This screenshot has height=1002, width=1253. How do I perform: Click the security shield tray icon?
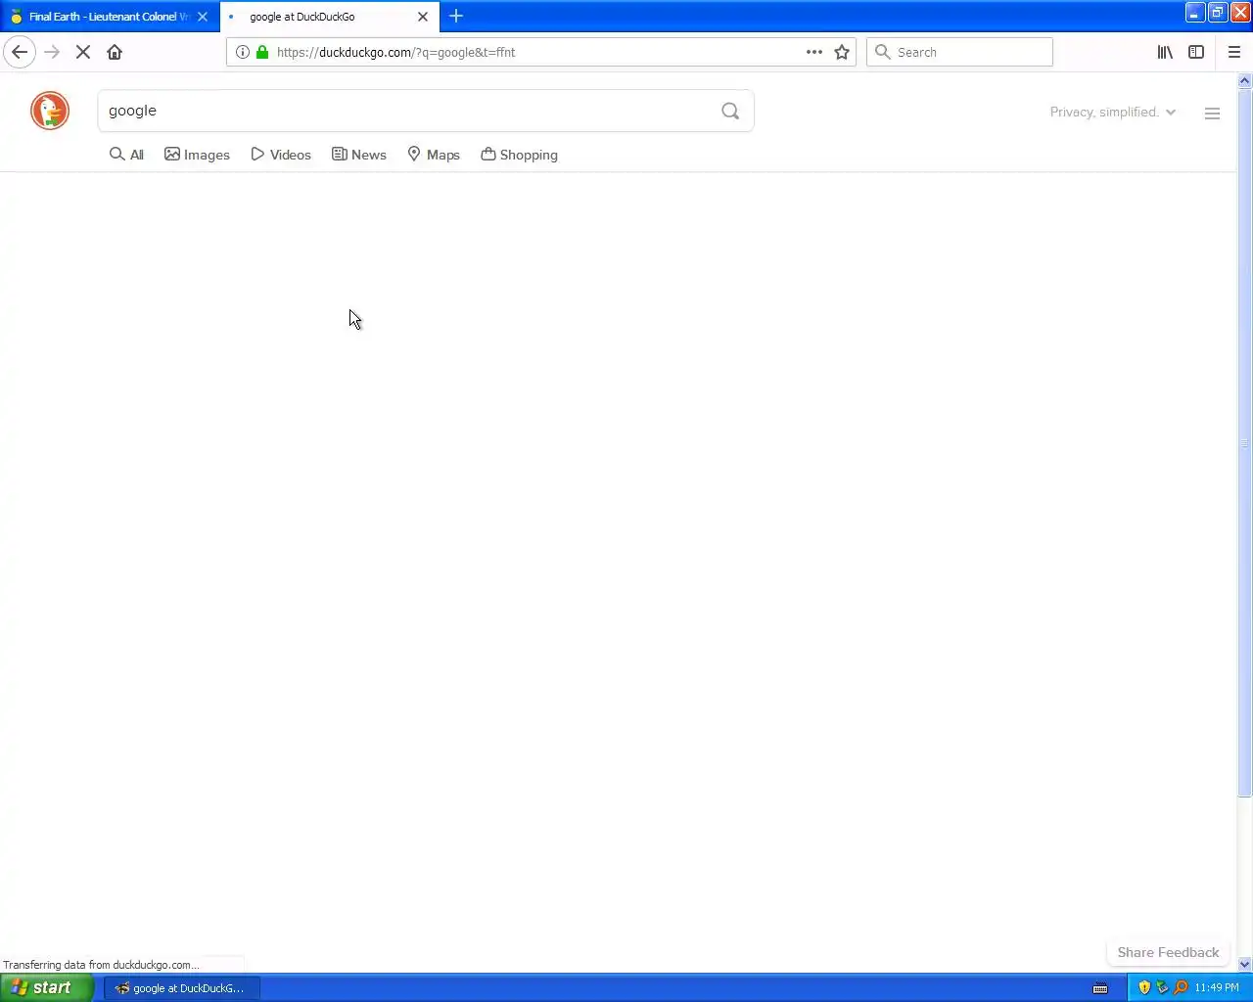point(1144,988)
